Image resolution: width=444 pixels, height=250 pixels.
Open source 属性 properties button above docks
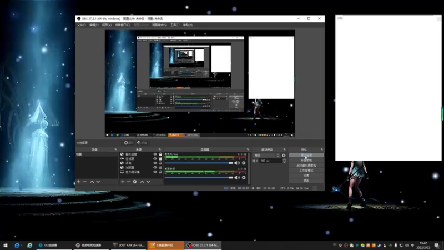pos(129,143)
